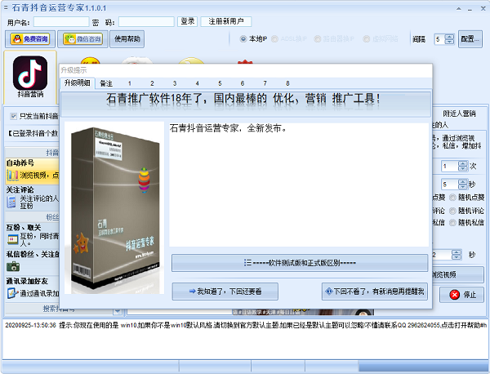
Task: Click the 免费咨询 QQ consult button
Action: pos(30,39)
